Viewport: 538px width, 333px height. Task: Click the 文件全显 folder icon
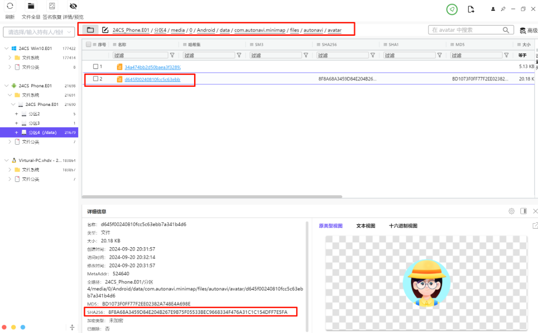coord(31,7)
